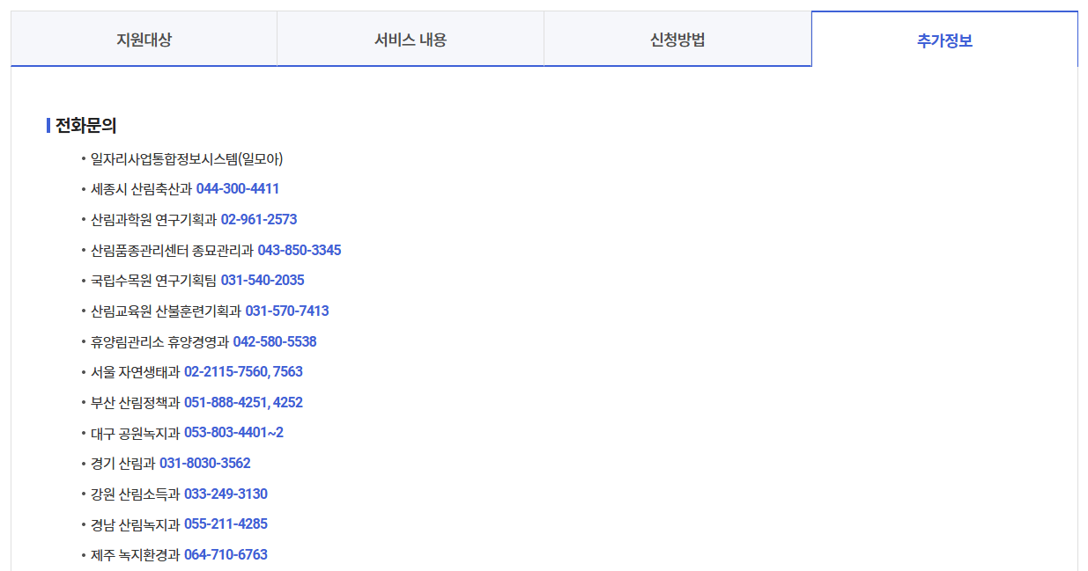Select the 신청방법 tab

[678, 38]
